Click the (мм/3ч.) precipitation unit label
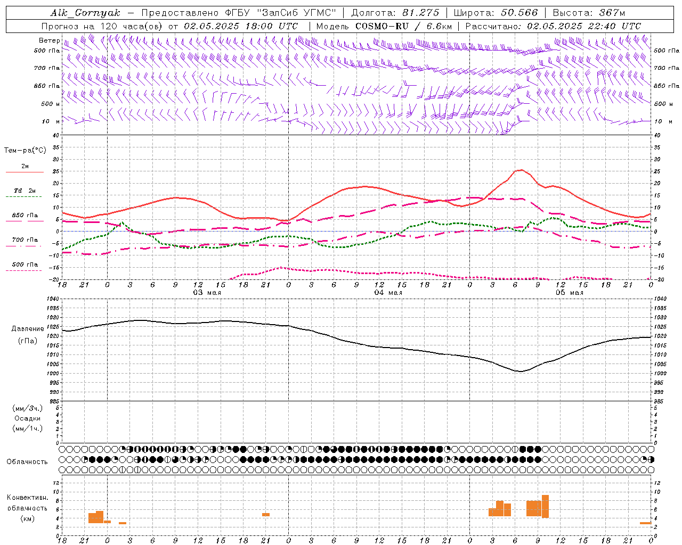This screenshot has width=682, height=545. click(28, 408)
